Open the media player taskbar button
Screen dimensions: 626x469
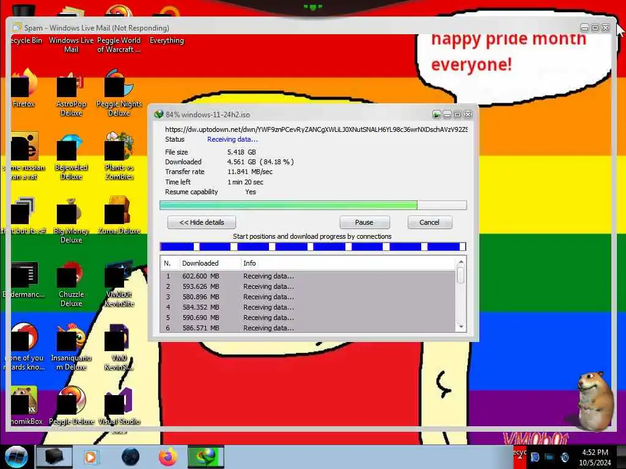pyautogui.click(x=90, y=457)
